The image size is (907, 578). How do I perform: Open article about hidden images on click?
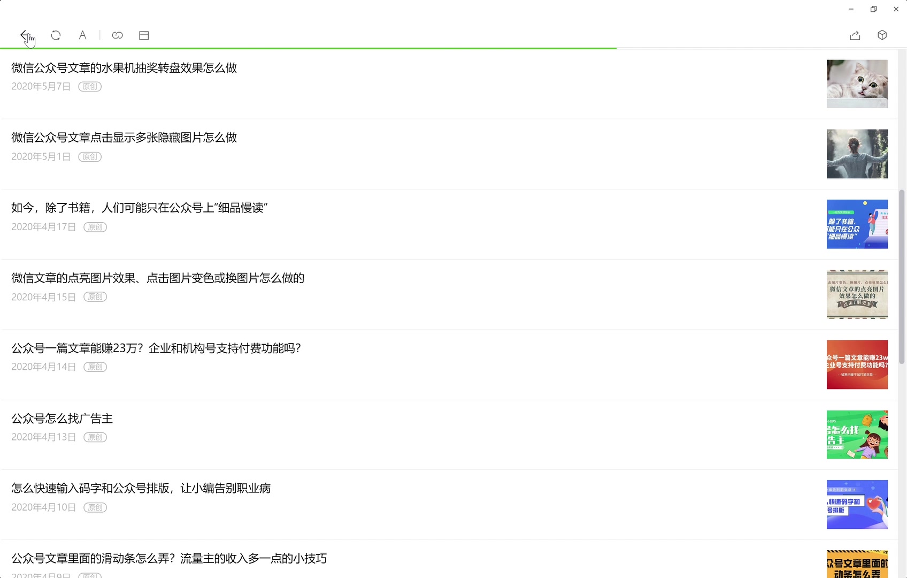(x=124, y=138)
